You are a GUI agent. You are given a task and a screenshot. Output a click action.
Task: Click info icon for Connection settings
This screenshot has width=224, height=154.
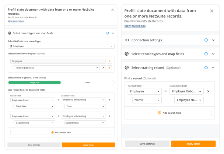coord(206,40)
